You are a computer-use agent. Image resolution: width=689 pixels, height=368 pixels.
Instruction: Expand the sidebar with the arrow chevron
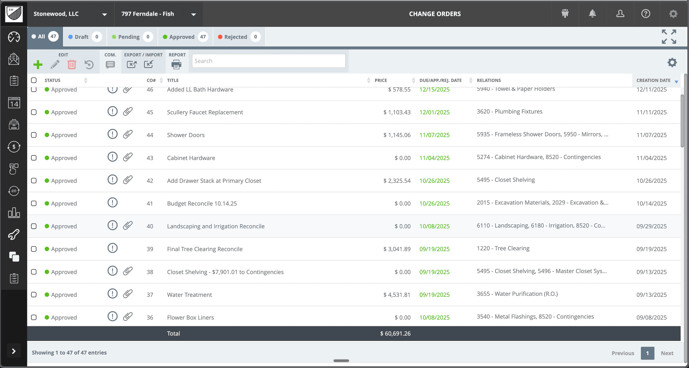(x=14, y=351)
